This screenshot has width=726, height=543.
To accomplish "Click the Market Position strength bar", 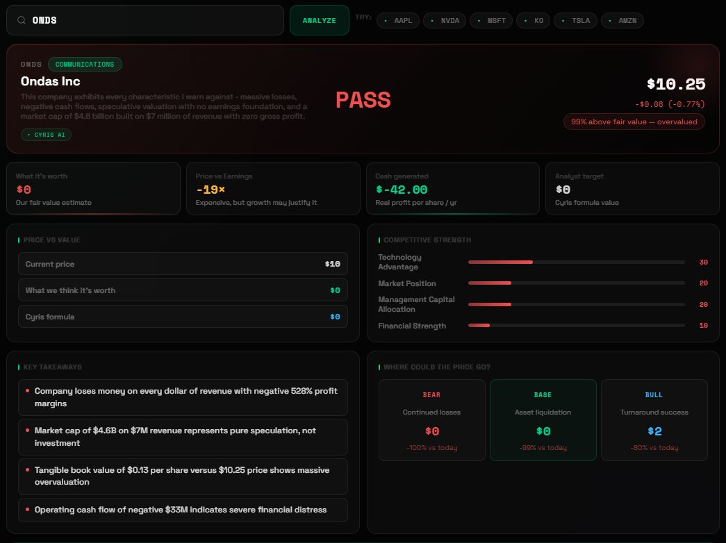I will point(577,283).
